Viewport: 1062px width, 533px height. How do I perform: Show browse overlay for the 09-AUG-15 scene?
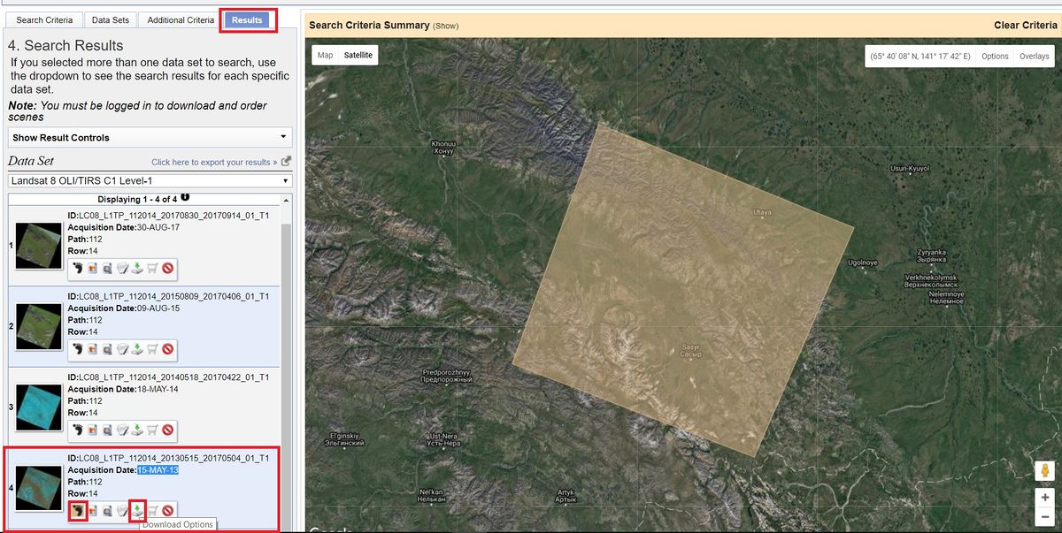92,349
